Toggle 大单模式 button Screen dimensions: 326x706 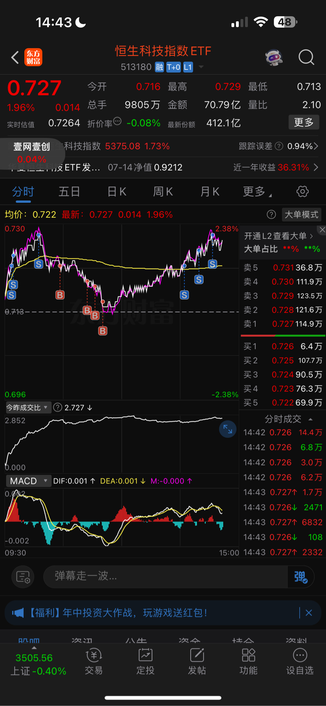tap(301, 215)
